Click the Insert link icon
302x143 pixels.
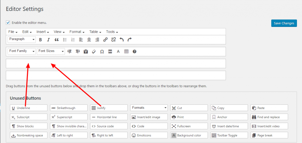pos(105,40)
